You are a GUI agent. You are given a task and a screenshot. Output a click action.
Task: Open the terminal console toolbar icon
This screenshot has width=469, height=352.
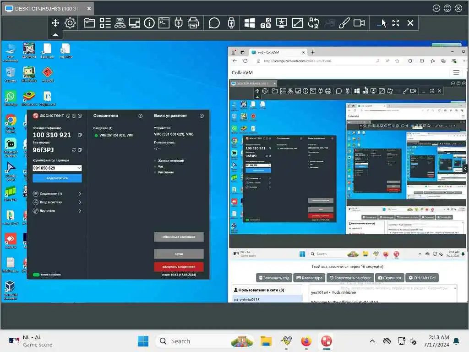pos(164,23)
